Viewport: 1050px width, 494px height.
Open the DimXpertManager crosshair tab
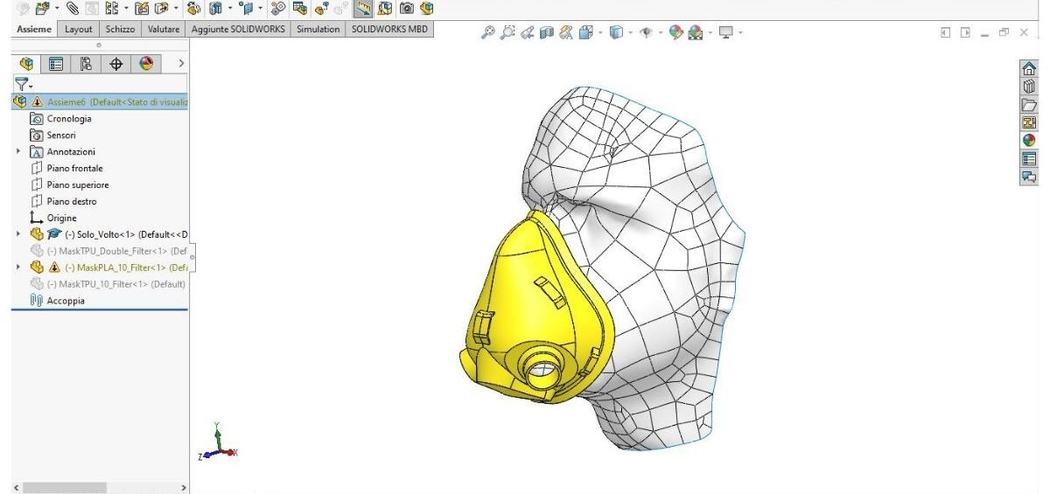click(115, 64)
